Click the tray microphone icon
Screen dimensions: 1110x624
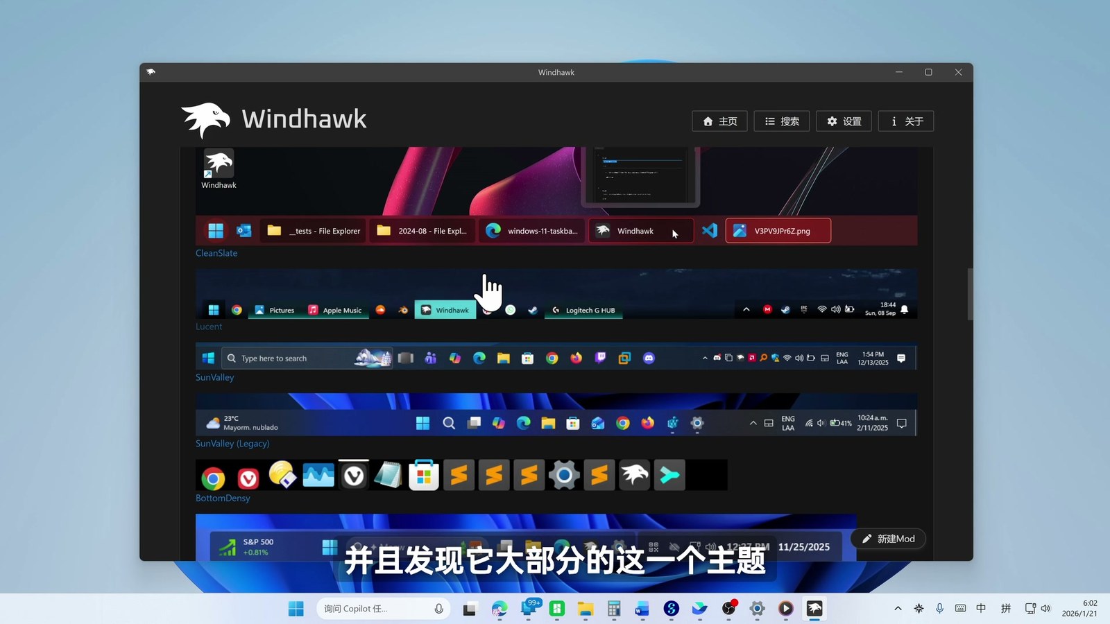click(x=939, y=609)
